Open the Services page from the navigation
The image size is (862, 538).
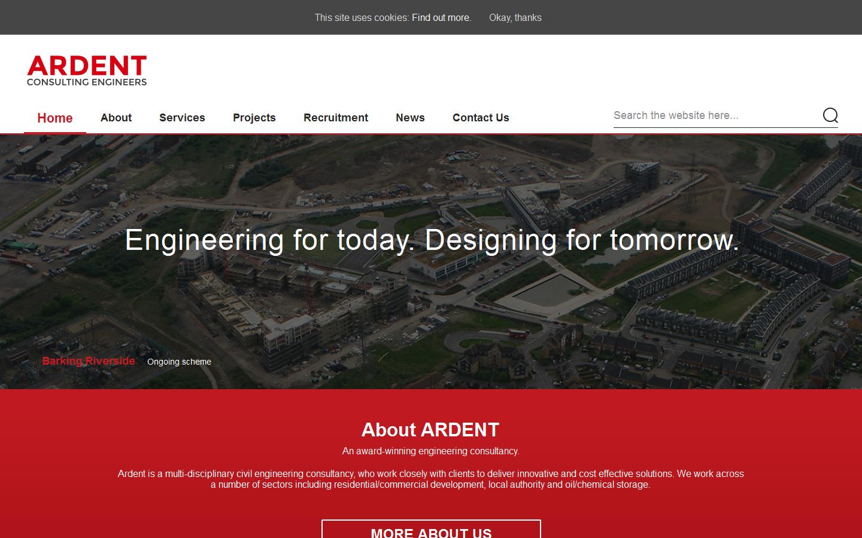click(x=182, y=118)
